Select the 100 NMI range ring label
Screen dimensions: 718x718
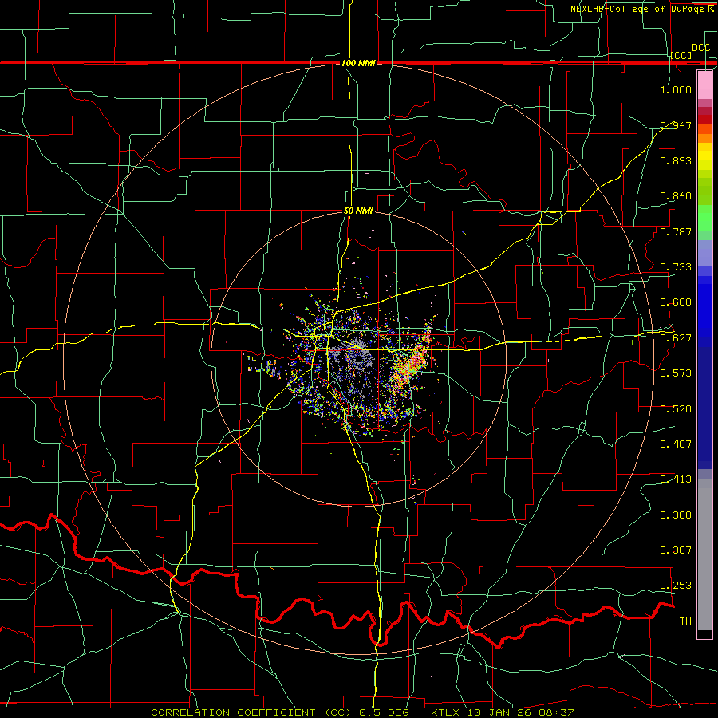(358, 63)
